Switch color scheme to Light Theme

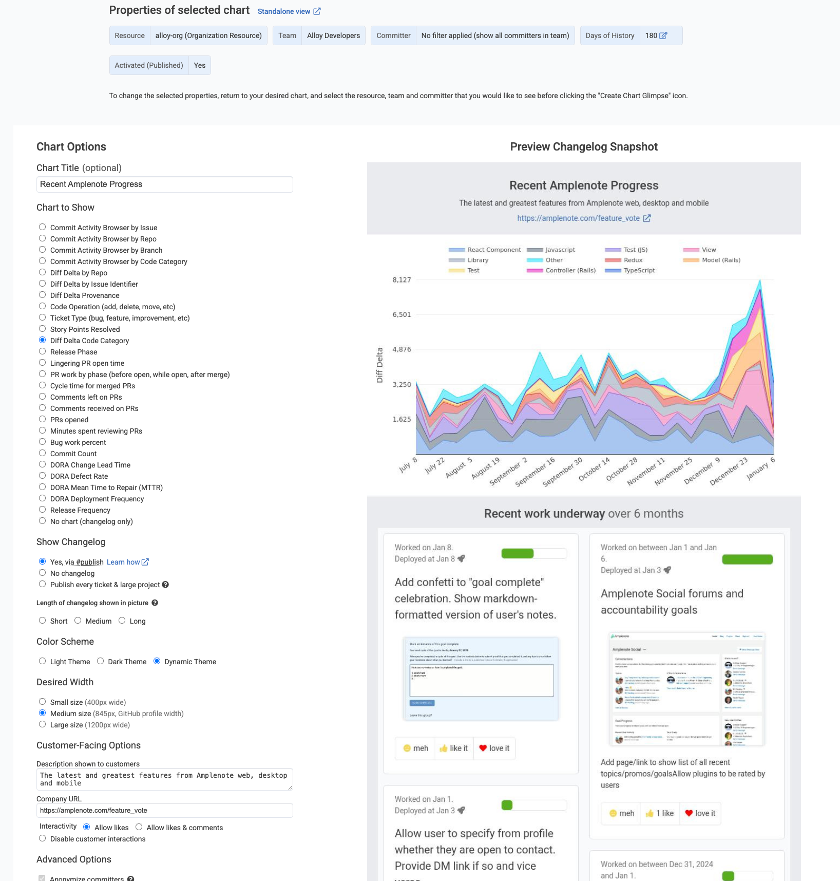43,661
